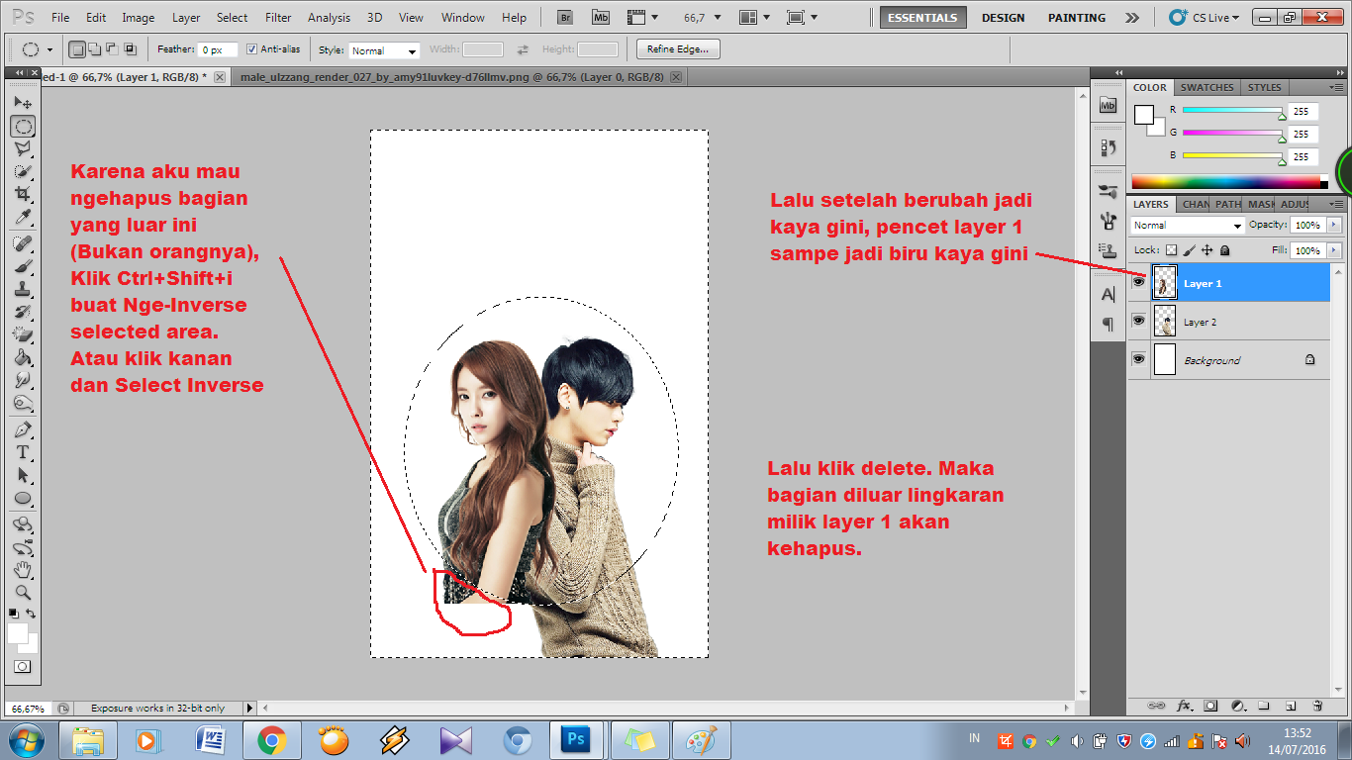Launch Bridge from the Br button
This screenshot has width=1352, height=760.
point(565,17)
